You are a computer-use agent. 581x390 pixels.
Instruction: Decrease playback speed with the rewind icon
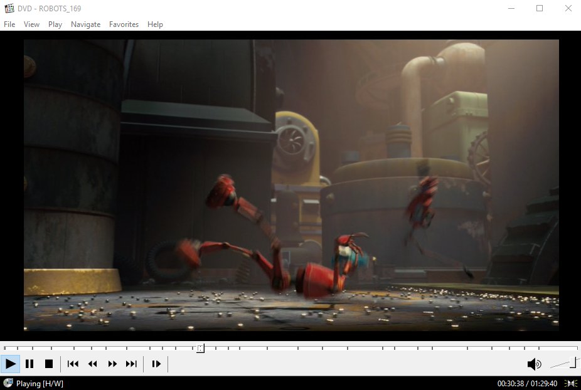coord(92,364)
